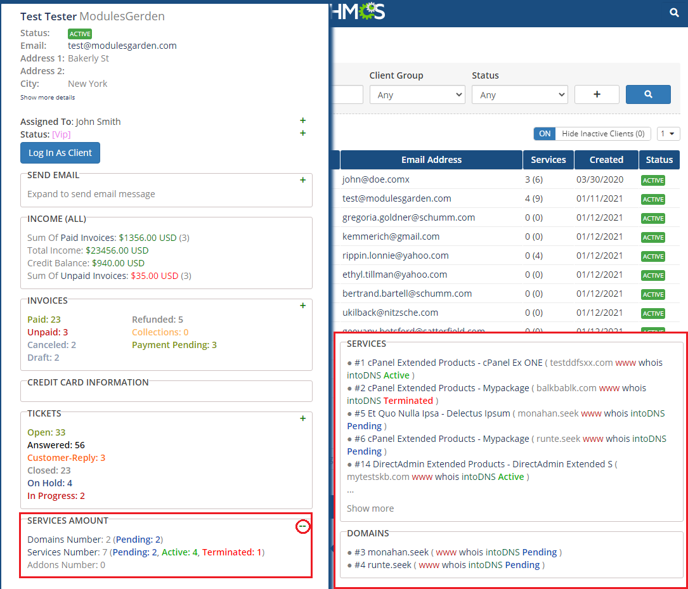Viewport: 688px width, 589px height.
Task: Click Closed: 23 tickets count
Action: coord(49,470)
